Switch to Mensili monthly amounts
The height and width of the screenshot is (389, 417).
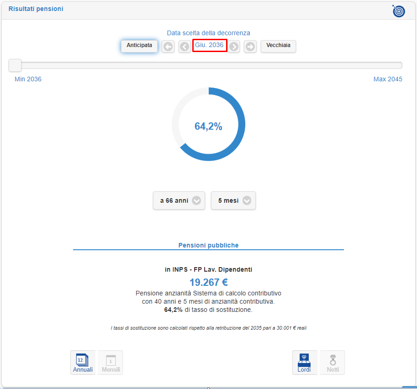pos(111,363)
